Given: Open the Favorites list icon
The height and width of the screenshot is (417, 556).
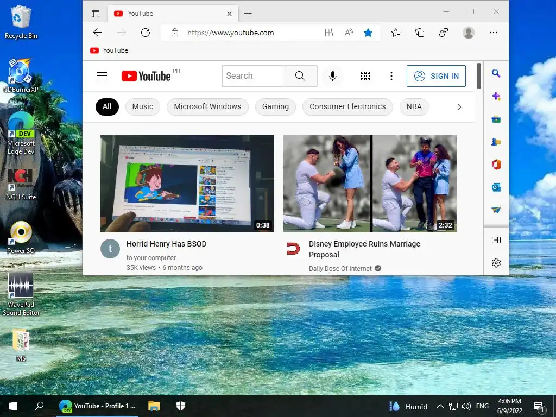Looking at the screenshot, I should pos(396,33).
